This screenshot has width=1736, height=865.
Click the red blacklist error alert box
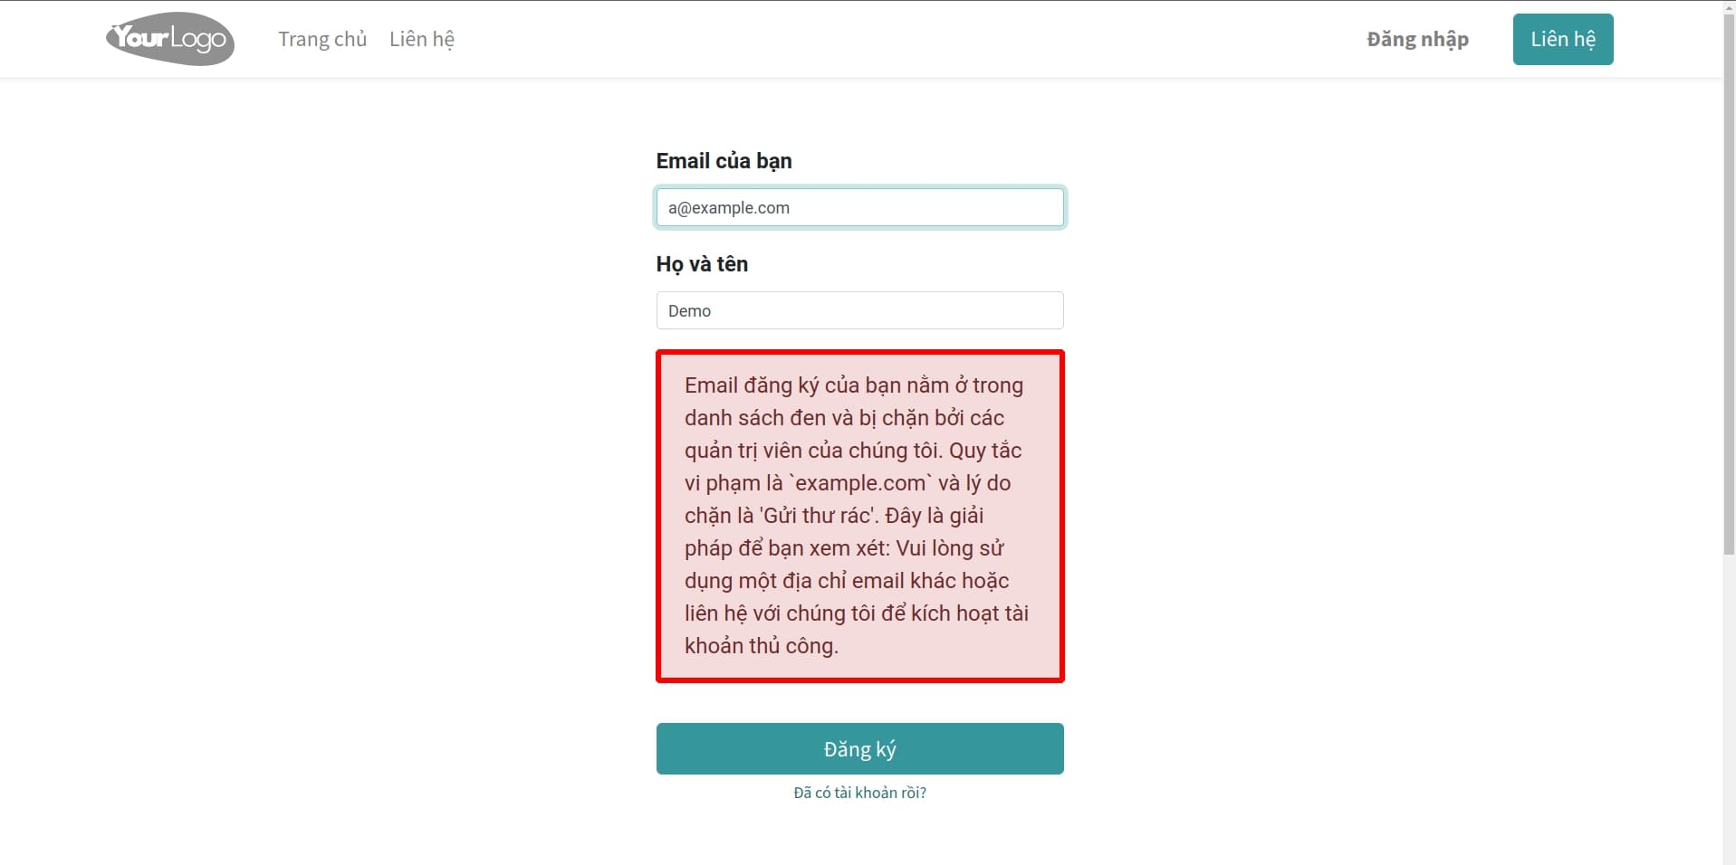[x=859, y=516]
